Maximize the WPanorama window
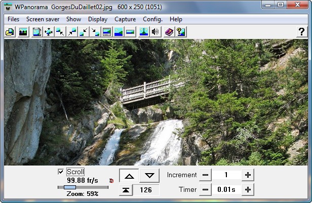Screen dimensions: 312x203 point(281,5)
